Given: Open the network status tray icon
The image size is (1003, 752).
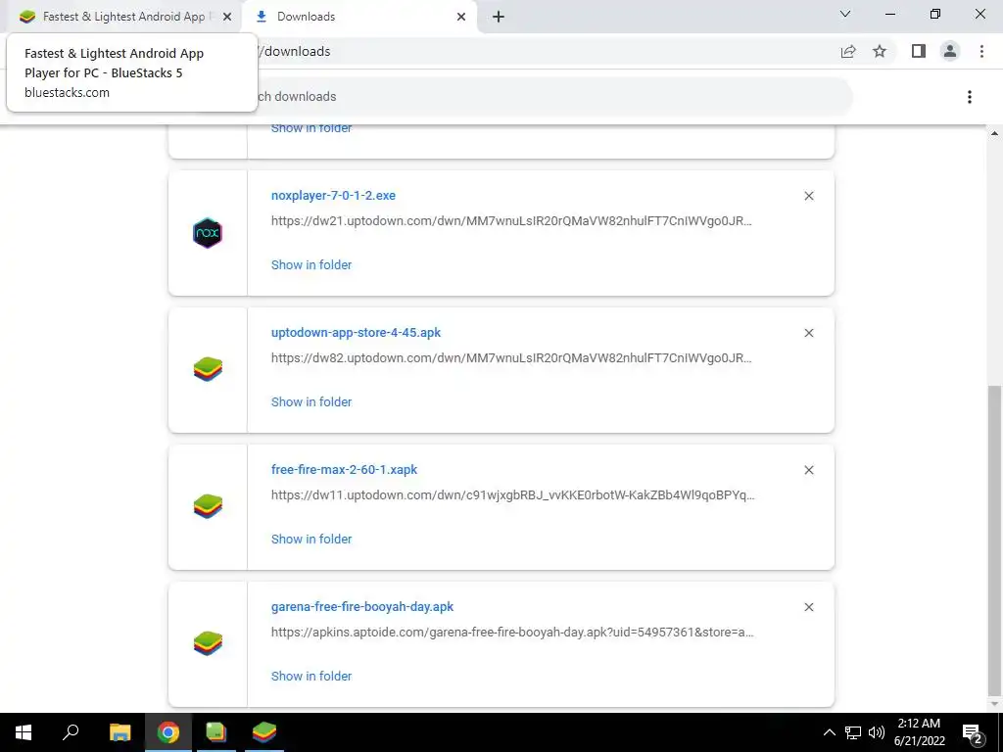Looking at the screenshot, I should tap(853, 732).
